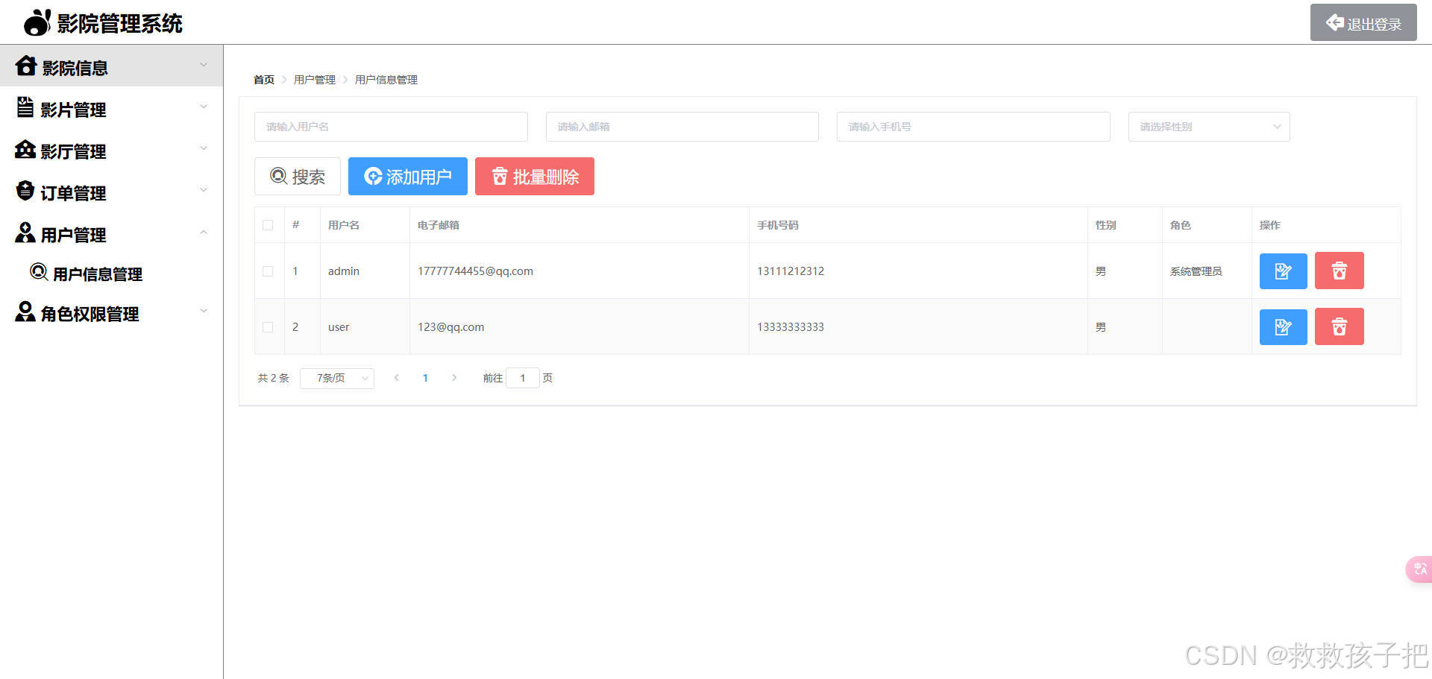Click the red trash icon for admin
Image resolution: width=1432 pixels, height=679 pixels.
[1339, 271]
